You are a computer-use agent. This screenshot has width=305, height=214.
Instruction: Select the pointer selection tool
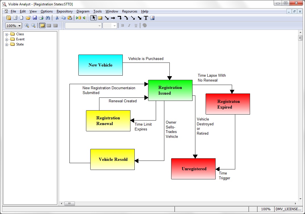94,18
